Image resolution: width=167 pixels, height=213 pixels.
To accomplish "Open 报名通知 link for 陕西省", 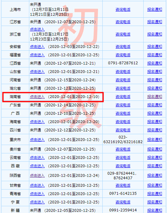I will (x=155, y=175).
